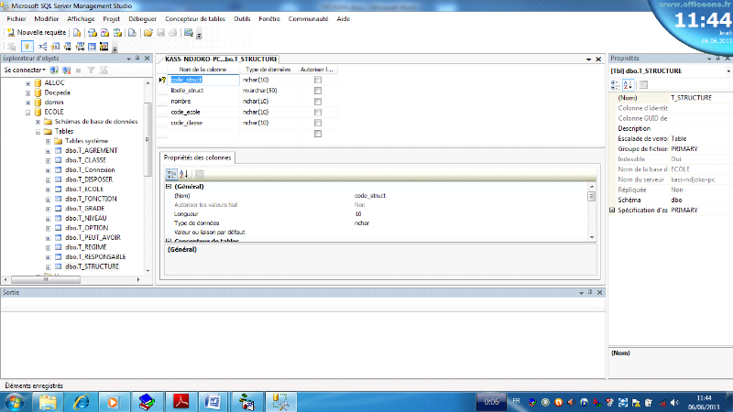Image resolution: width=733 pixels, height=412 pixels.
Task: Click the Save icon in the toolbar
Action: [161, 33]
